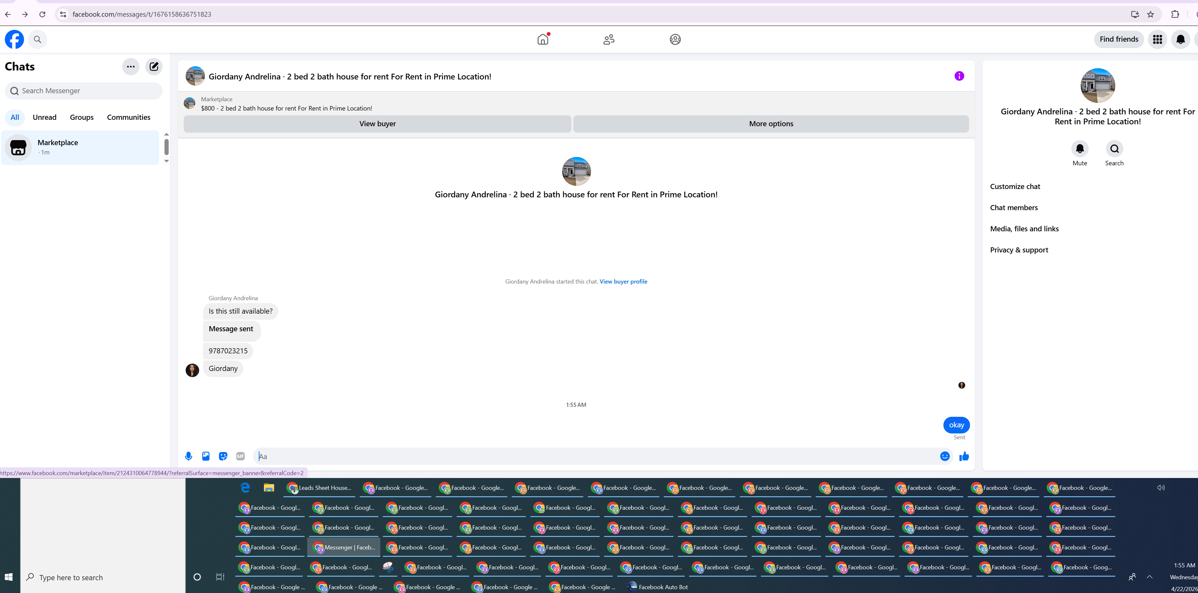Switch to the Unread chats tab
1198x593 pixels.
(x=45, y=117)
